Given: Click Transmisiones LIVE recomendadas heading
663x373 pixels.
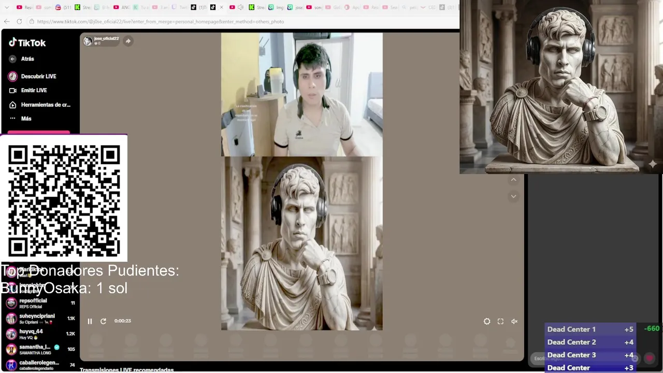Looking at the screenshot, I should [126, 370].
